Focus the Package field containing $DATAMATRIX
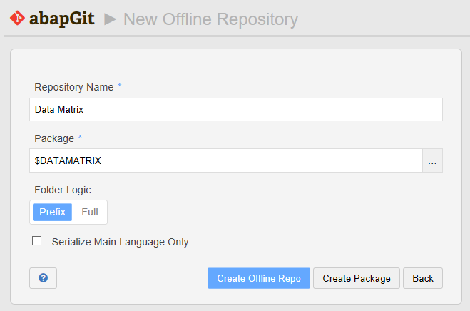Screen dimensions: 470x311 (x=225, y=160)
